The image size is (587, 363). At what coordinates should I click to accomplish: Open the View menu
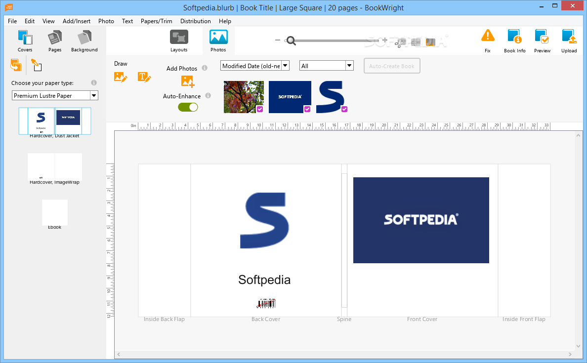[48, 21]
